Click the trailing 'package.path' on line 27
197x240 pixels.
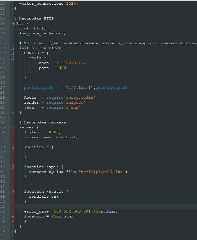pyautogui.click(x=113, y=88)
